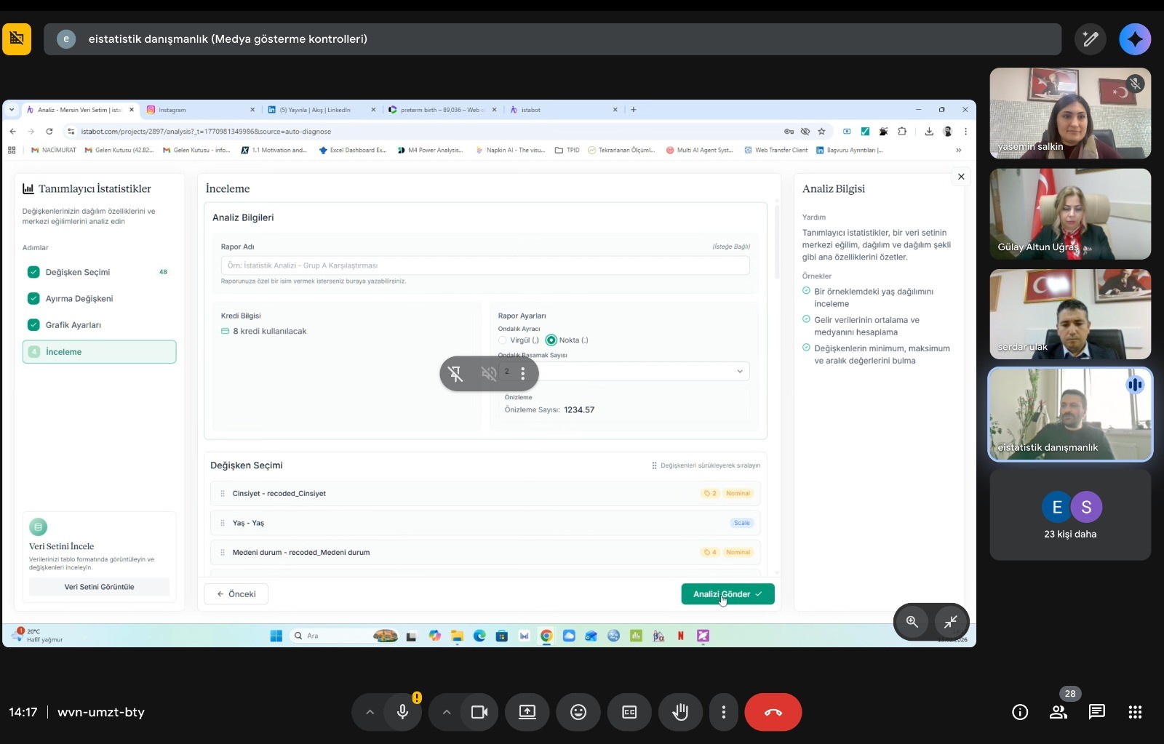Open the meeting details info icon
The image size is (1164, 744).
pos(1020,712)
